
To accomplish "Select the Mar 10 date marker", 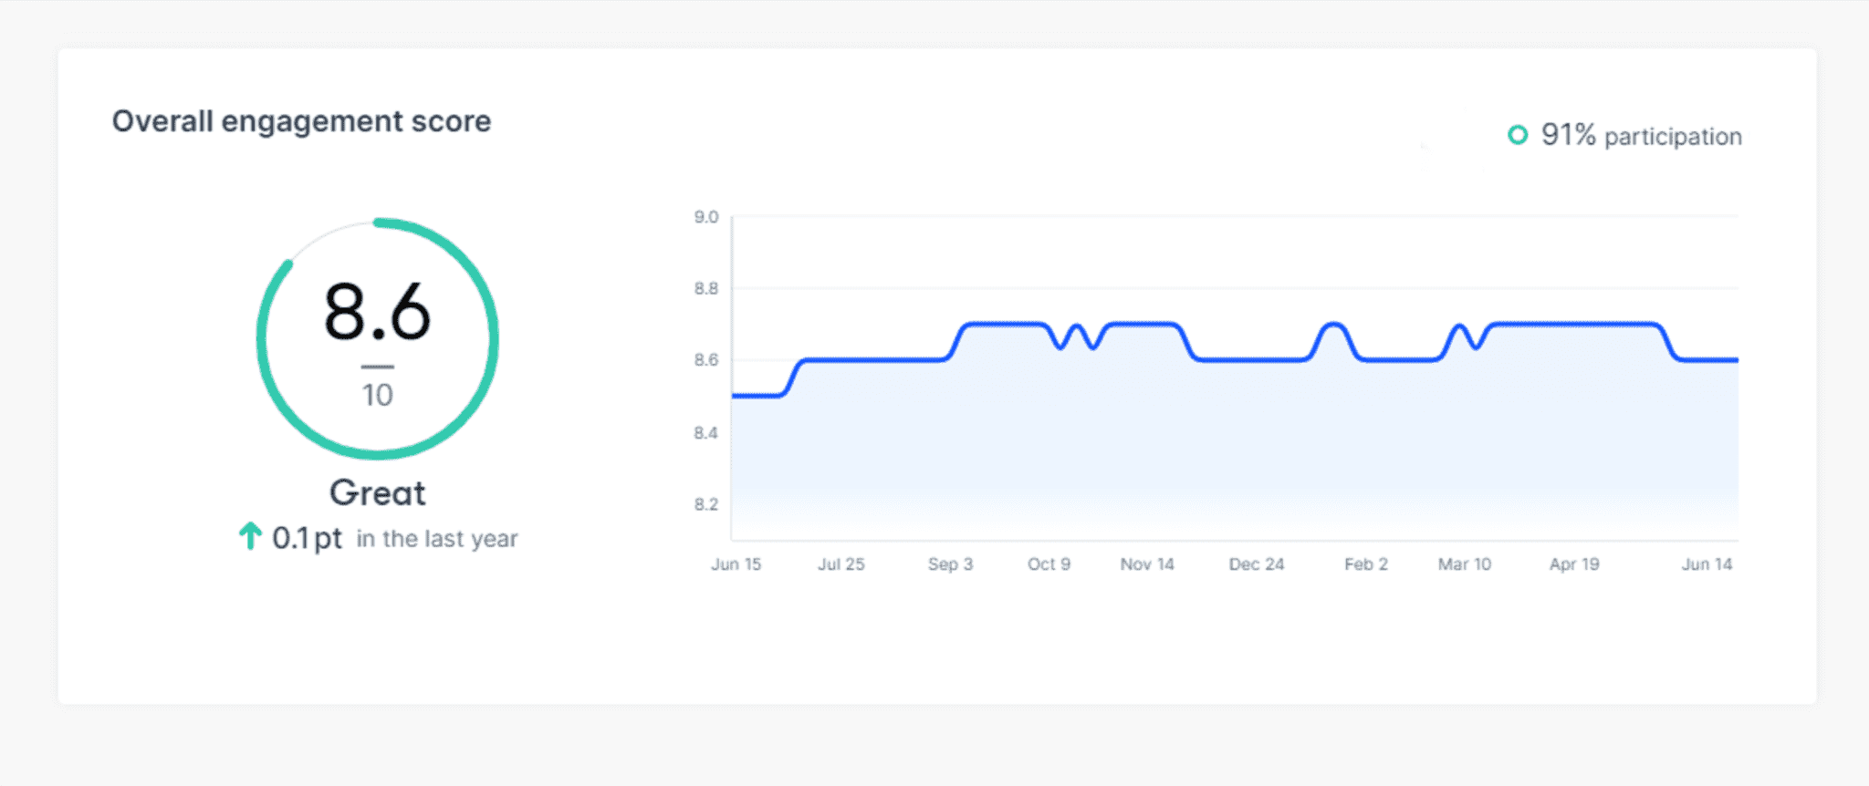I will pos(1464,564).
